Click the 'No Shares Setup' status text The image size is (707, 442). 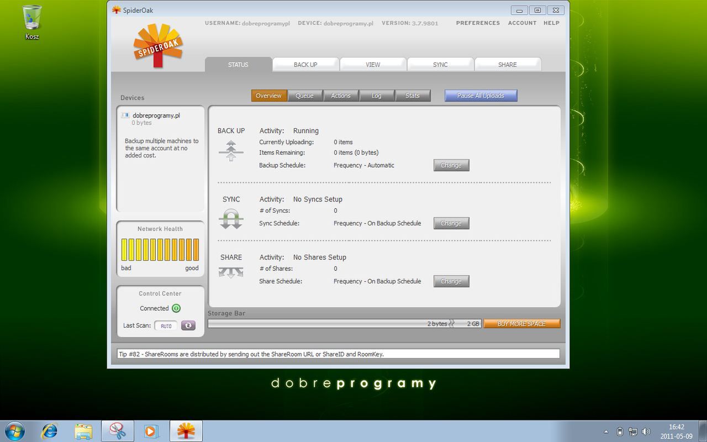(320, 257)
